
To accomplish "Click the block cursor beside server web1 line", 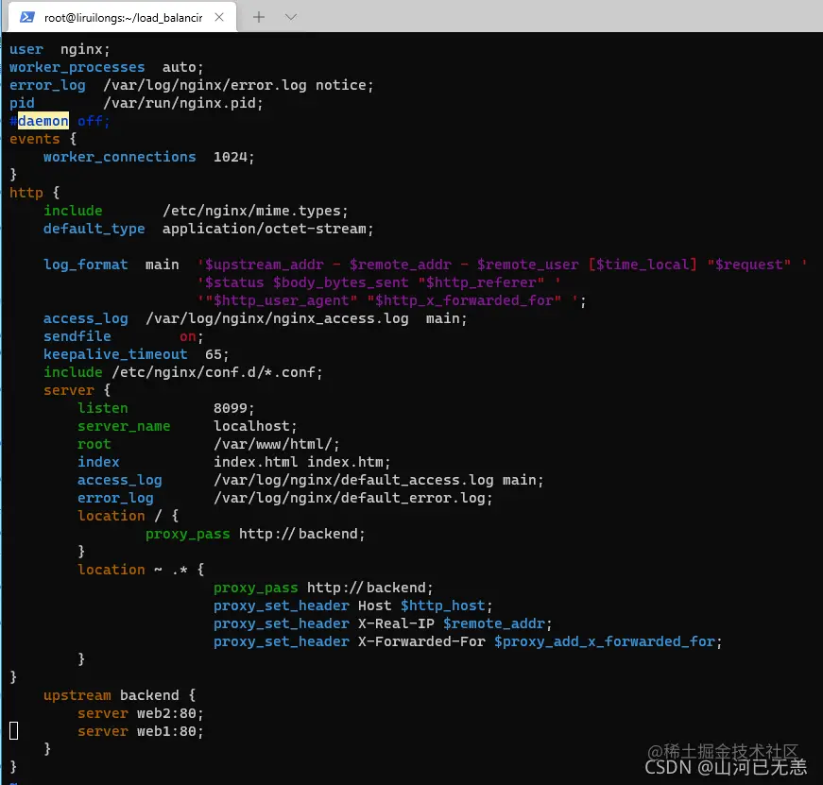I will pyautogui.click(x=14, y=730).
